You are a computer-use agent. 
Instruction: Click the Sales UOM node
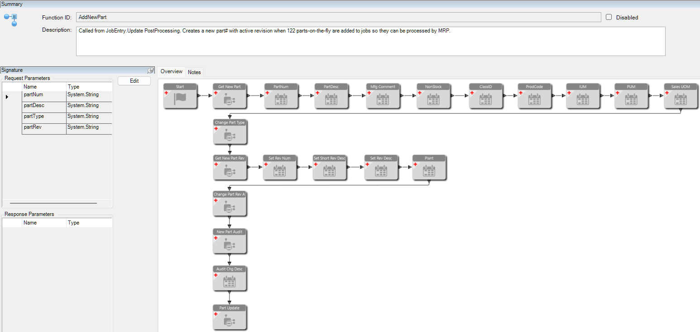[x=681, y=96]
